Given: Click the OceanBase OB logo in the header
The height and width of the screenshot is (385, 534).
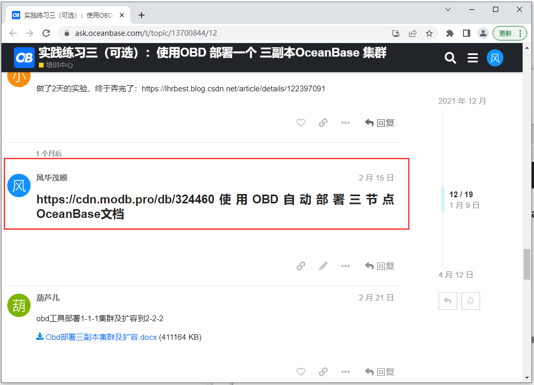Looking at the screenshot, I should 24,57.
